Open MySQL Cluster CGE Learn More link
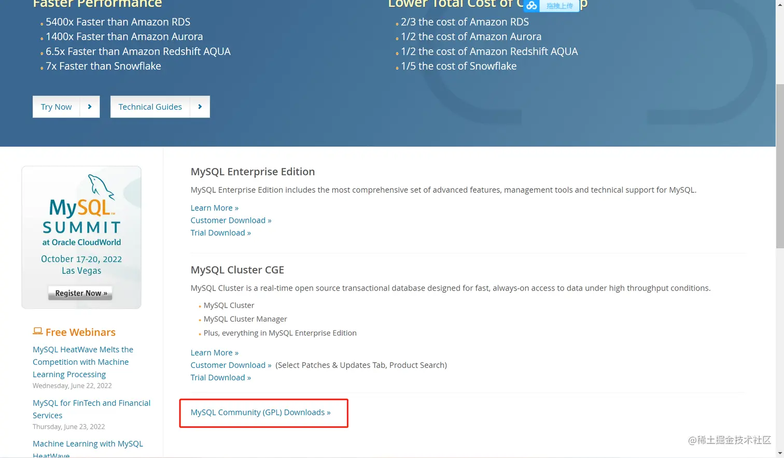 click(214, 352)
